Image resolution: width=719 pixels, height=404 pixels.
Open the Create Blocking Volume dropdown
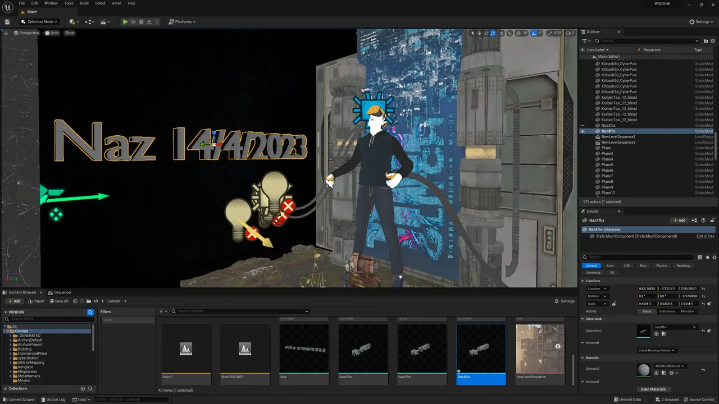(x=656, y=351)
